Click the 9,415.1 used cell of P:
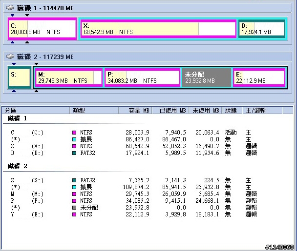This screenshot has width=297, height=251. [175, 201]
